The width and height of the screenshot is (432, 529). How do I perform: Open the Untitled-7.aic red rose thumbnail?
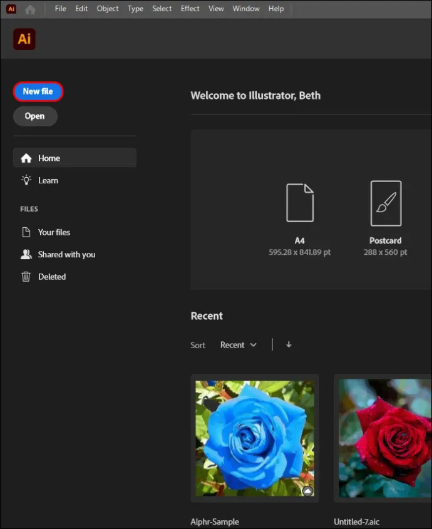pyautogui.click(x=385, y=438)
